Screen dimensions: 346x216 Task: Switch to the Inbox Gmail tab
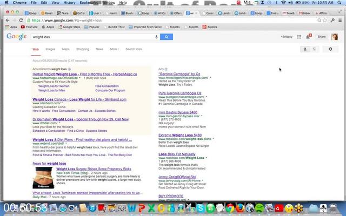pos(305,13)
